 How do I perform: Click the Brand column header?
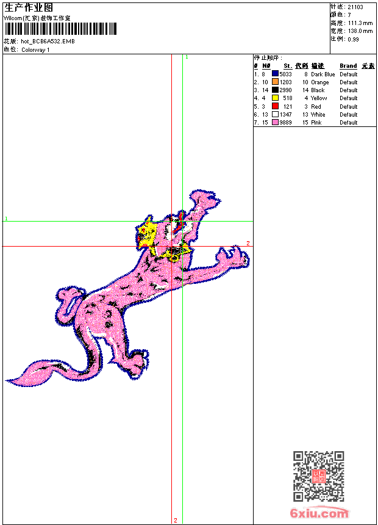pos(348,66)
